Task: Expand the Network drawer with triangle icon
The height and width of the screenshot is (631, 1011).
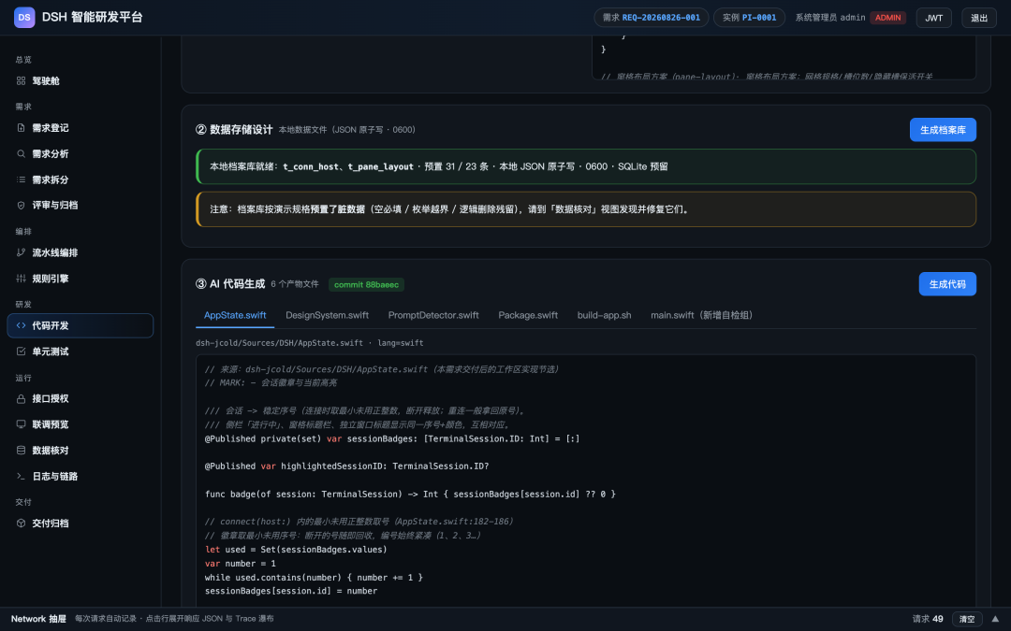Action: [x=995, y=619]
